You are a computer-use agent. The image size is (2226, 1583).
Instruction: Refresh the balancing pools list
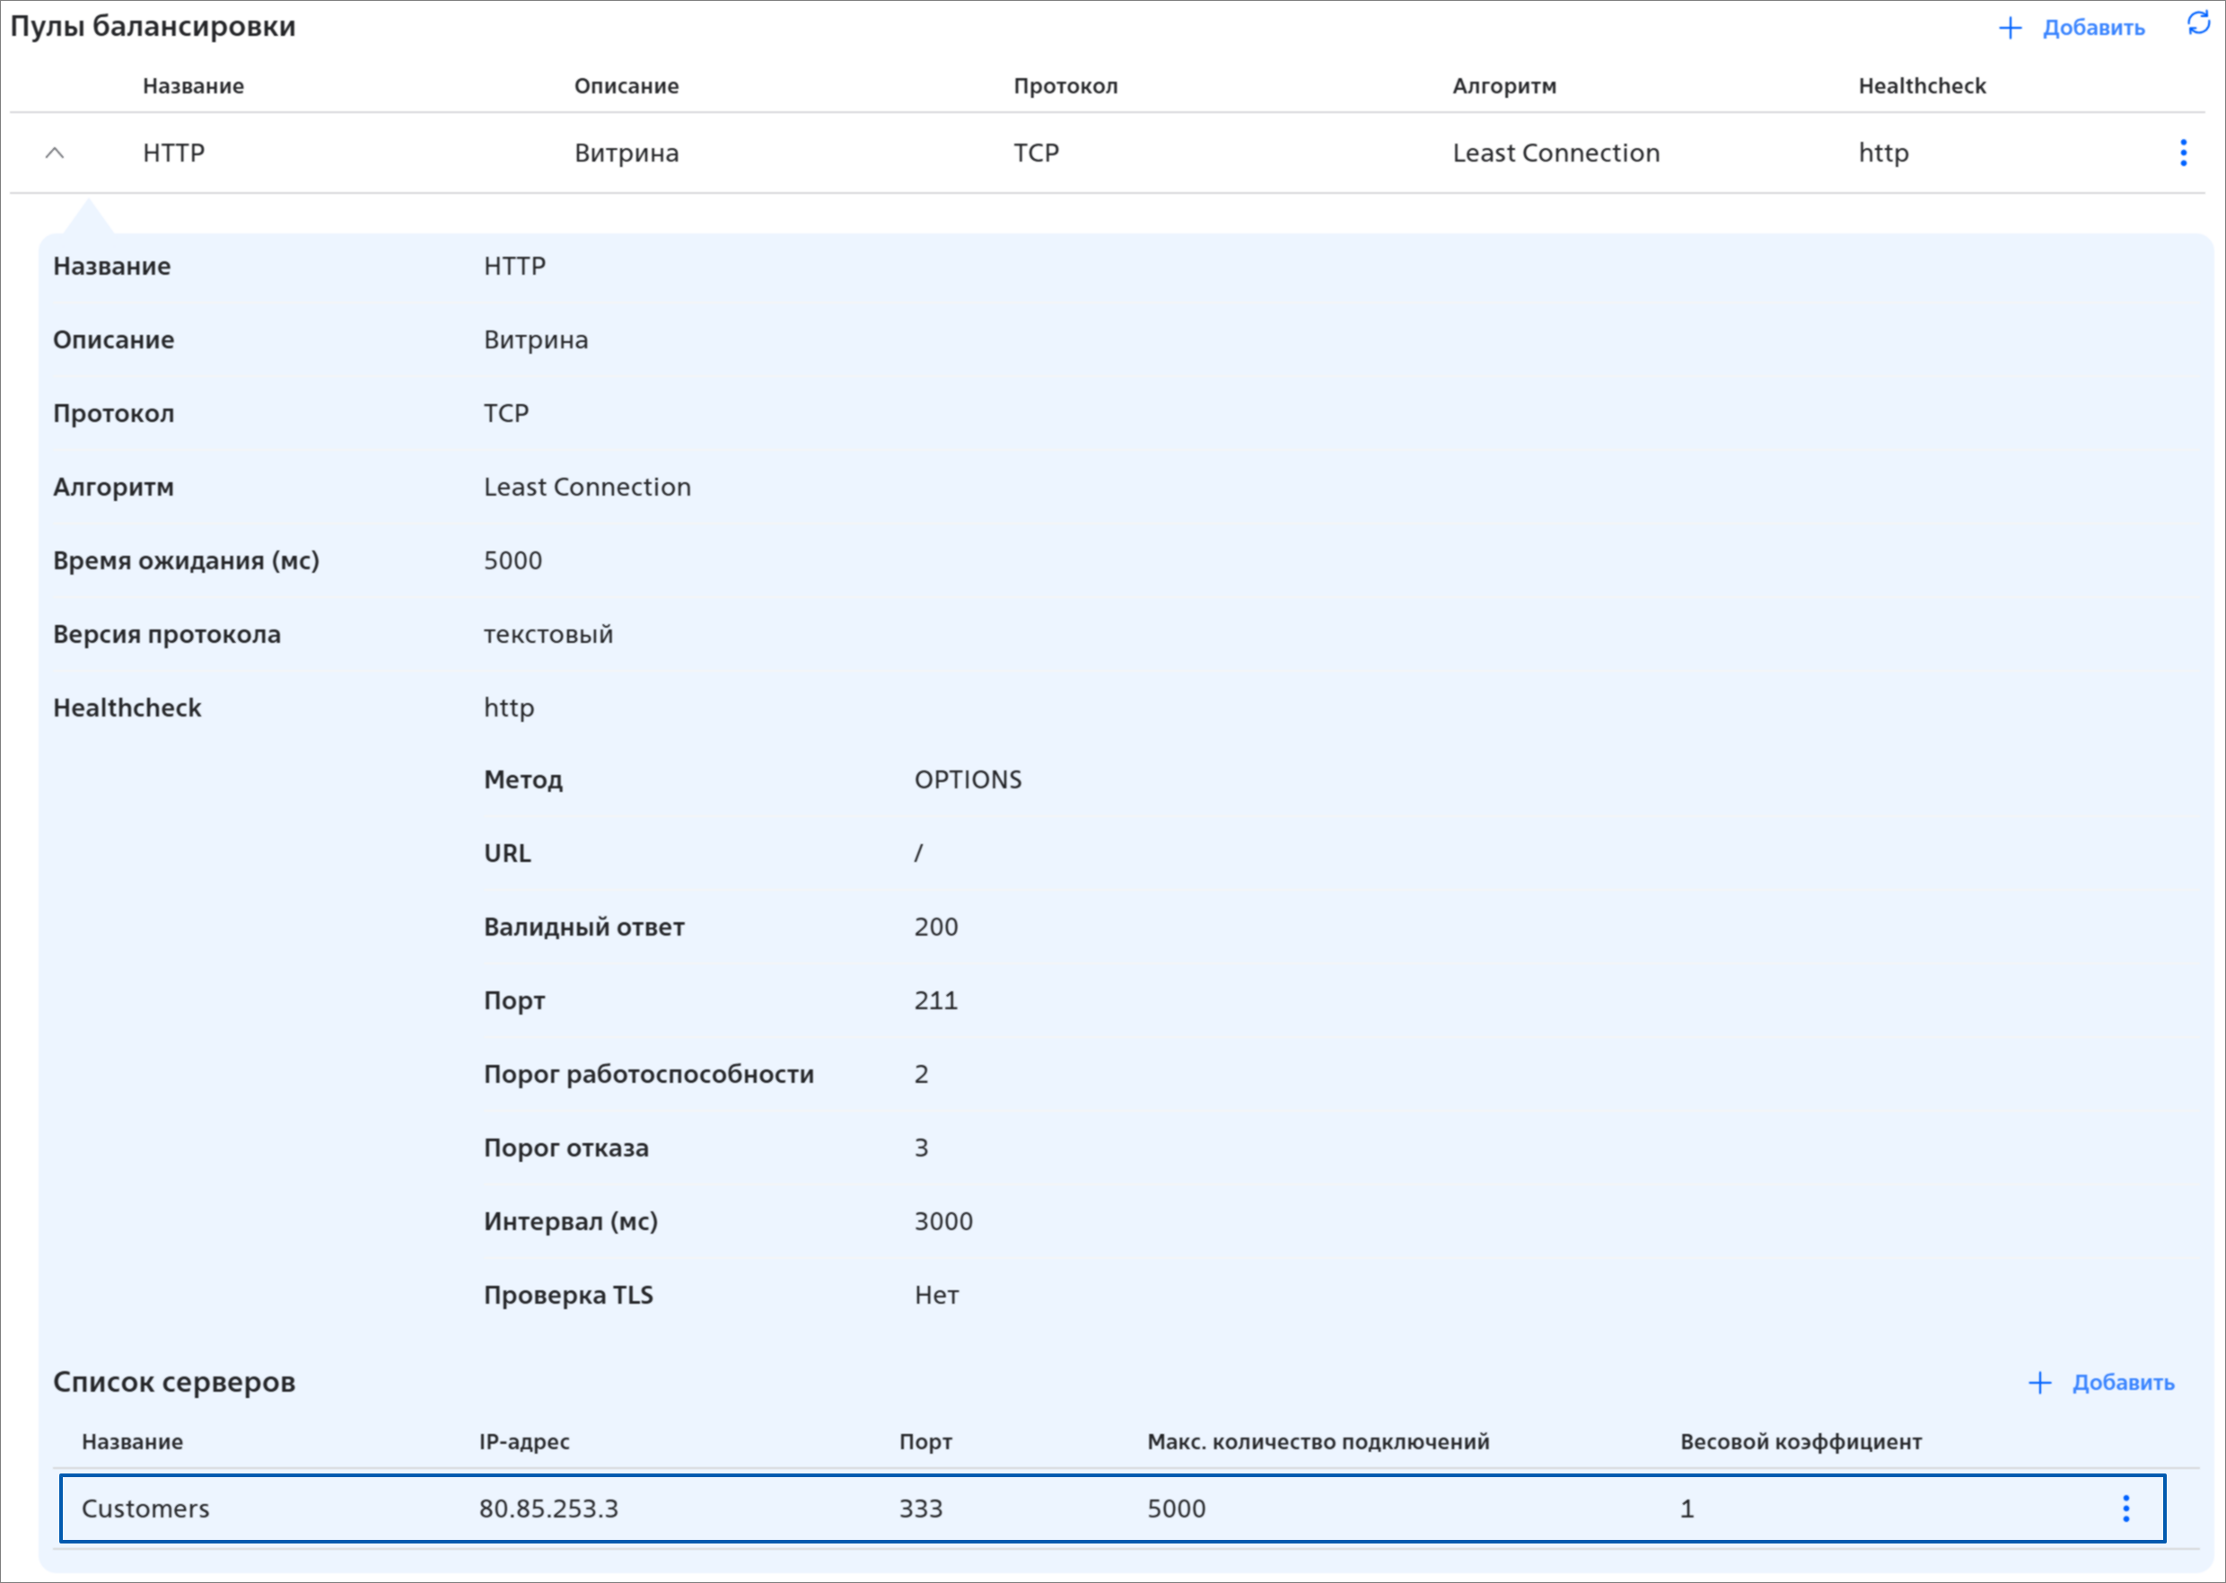pos(2199,23)
